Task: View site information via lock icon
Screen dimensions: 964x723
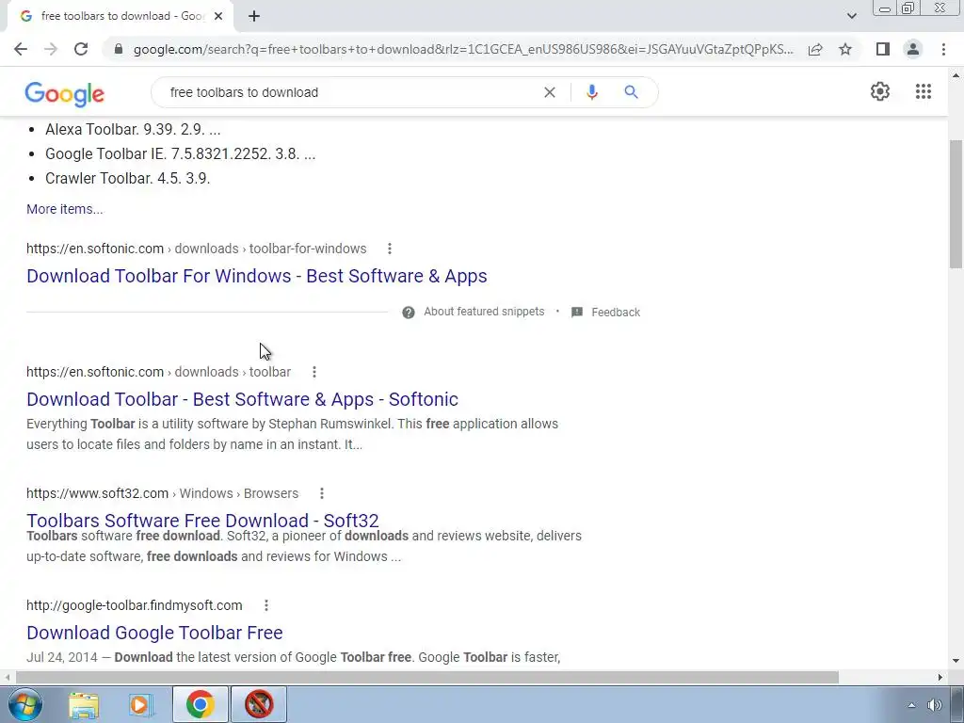Action: (119, 49)
